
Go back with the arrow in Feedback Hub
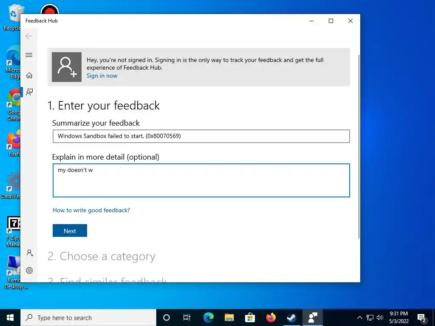(29, 36)
